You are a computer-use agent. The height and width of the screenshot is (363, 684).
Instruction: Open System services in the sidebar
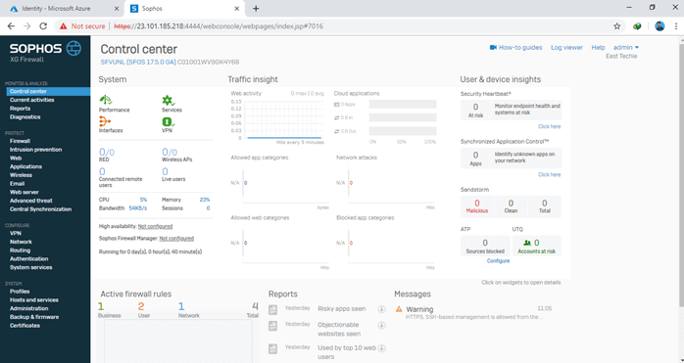pyautogui.click(x=31, y=267)
